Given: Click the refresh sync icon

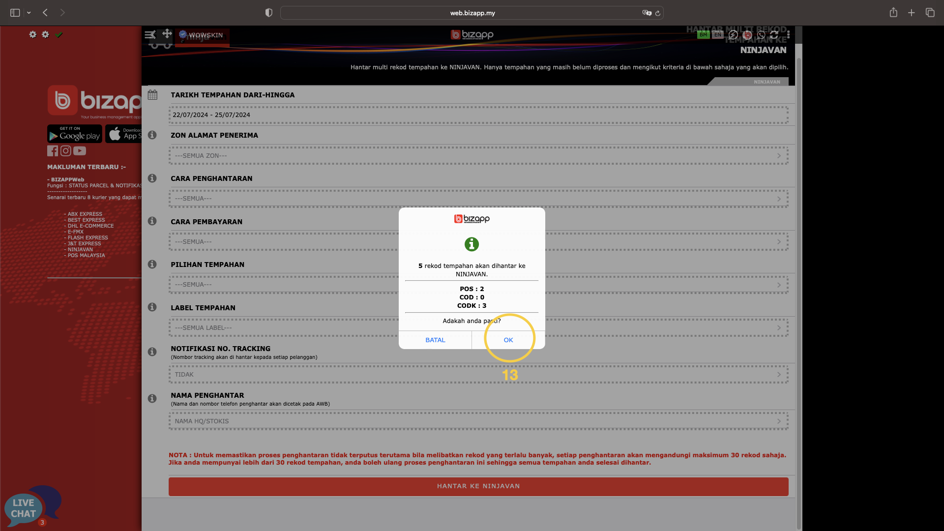Looking at the screenshot, I should pyautogui.click(x=774, y=34).
